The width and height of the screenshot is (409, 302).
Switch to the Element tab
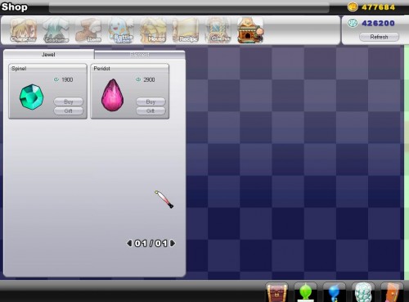(x=140, y=55)
